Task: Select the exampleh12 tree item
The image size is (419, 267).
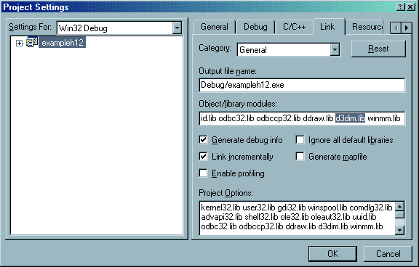Action: click(x=63, y=43)
